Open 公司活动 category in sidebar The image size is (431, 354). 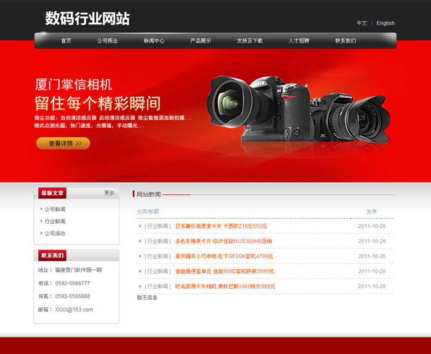click(55, 234)
